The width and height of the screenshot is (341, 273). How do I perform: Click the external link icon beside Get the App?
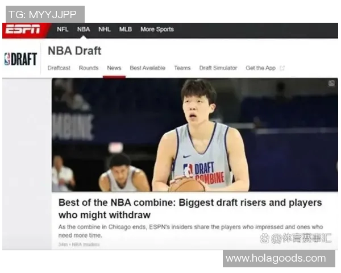[x=282, y=68]
